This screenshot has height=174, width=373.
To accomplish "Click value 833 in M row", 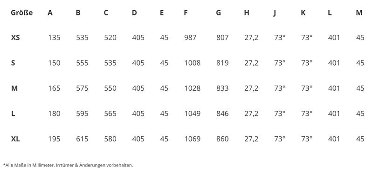I will [222, 88].
